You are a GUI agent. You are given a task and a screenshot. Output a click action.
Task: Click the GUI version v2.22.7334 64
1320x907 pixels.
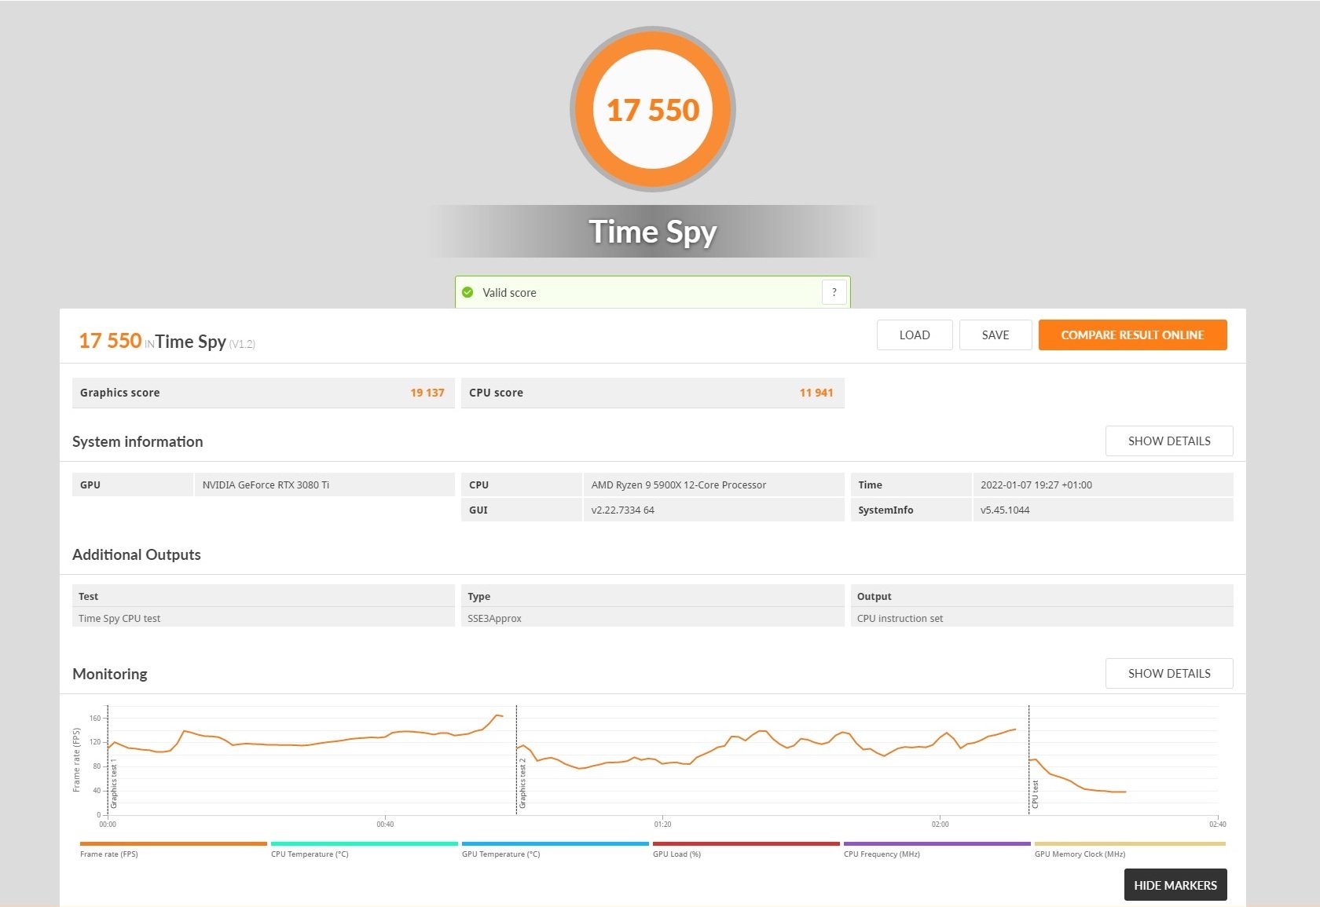[622, 510]
